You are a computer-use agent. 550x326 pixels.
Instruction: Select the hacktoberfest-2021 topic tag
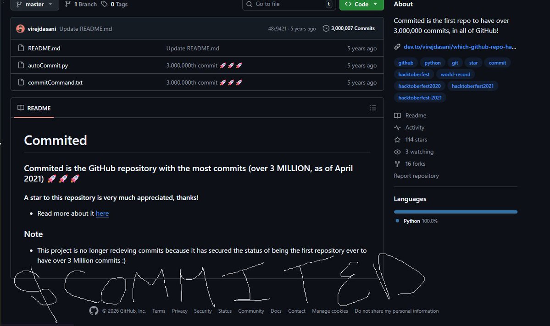pos(420,98)
